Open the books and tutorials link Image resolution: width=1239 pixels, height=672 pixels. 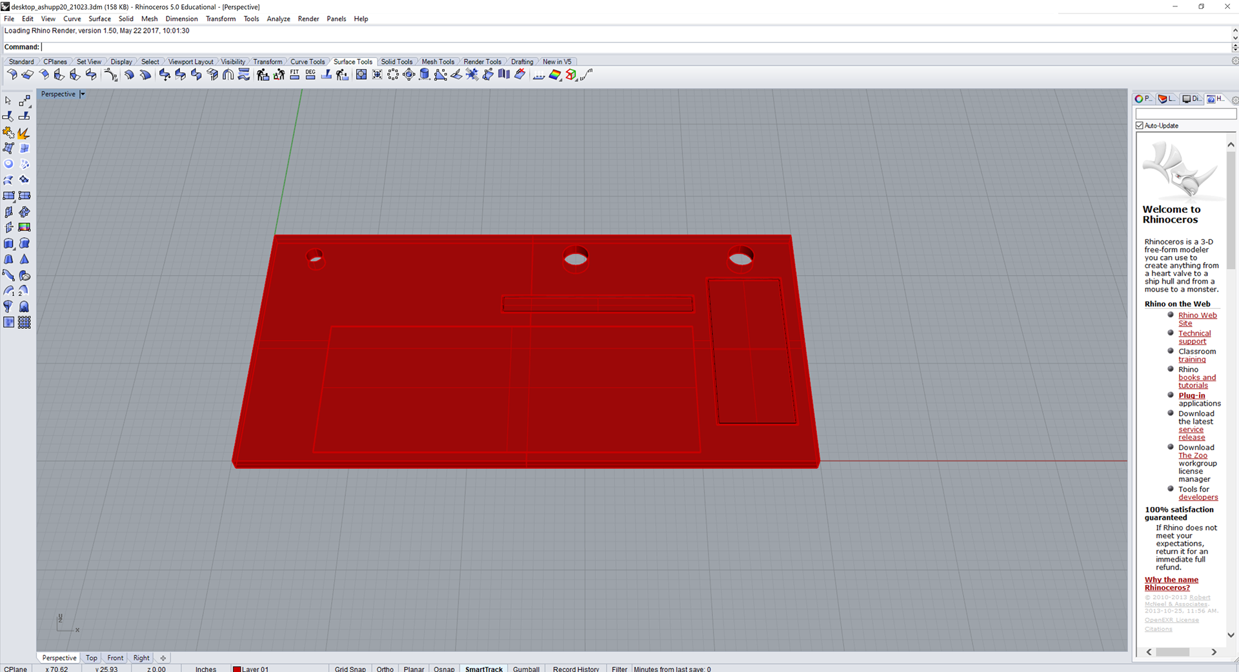point(1197,382)
